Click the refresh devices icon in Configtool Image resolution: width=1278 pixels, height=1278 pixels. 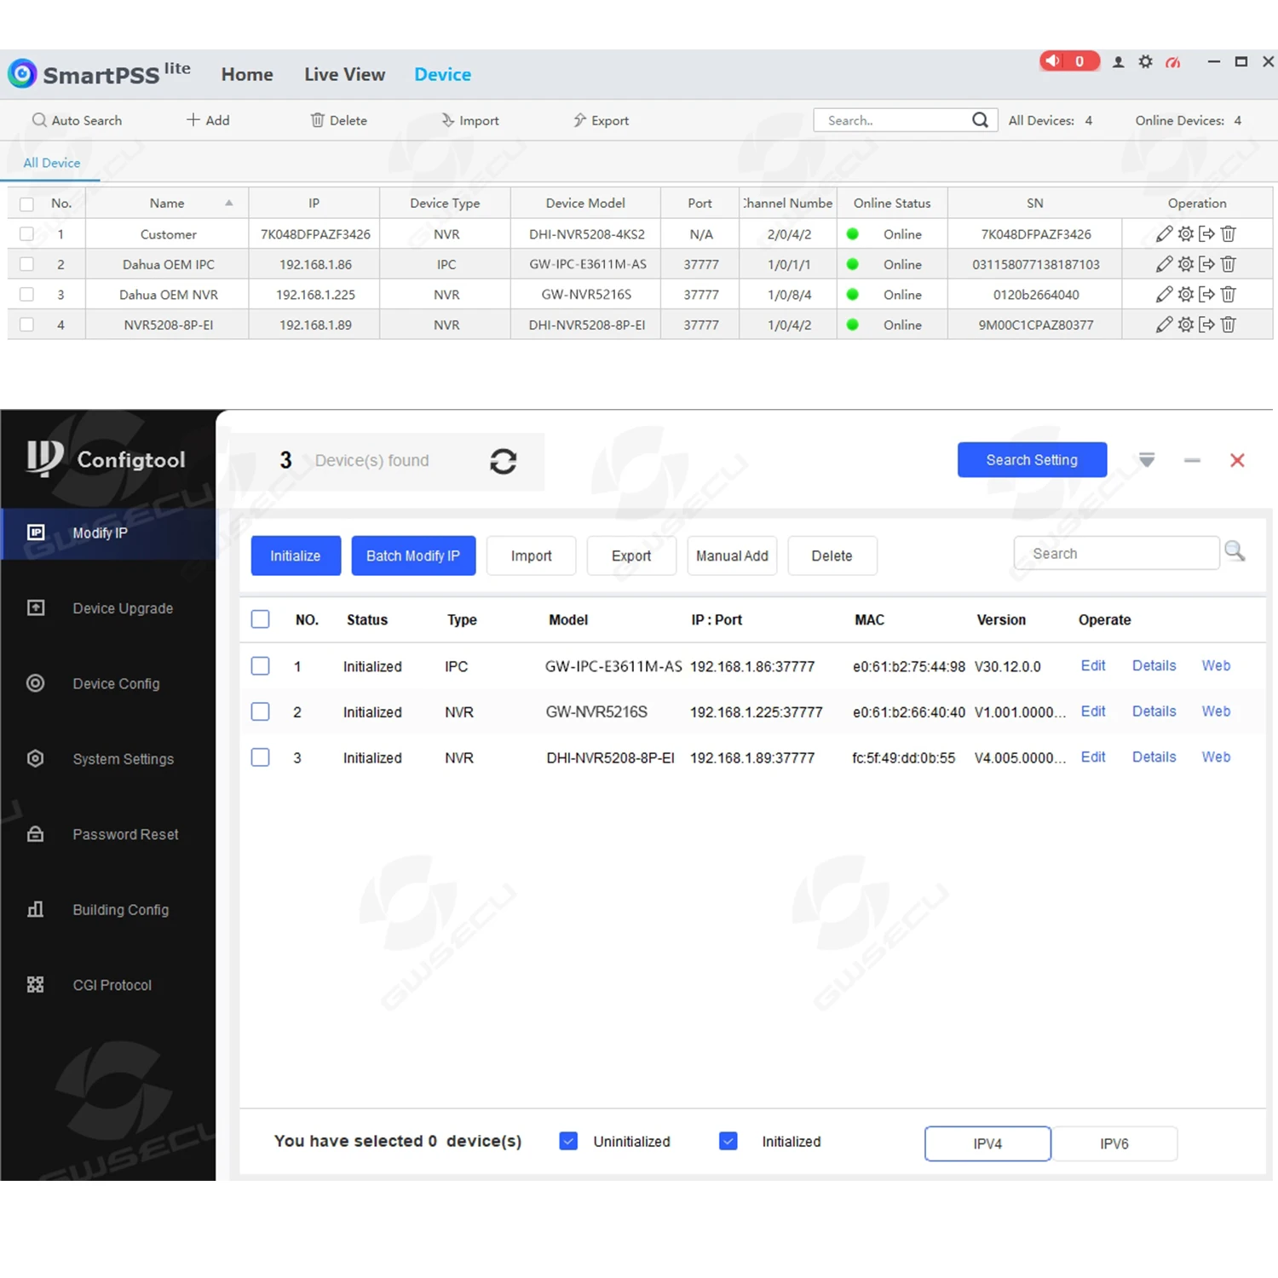point(503,461)
